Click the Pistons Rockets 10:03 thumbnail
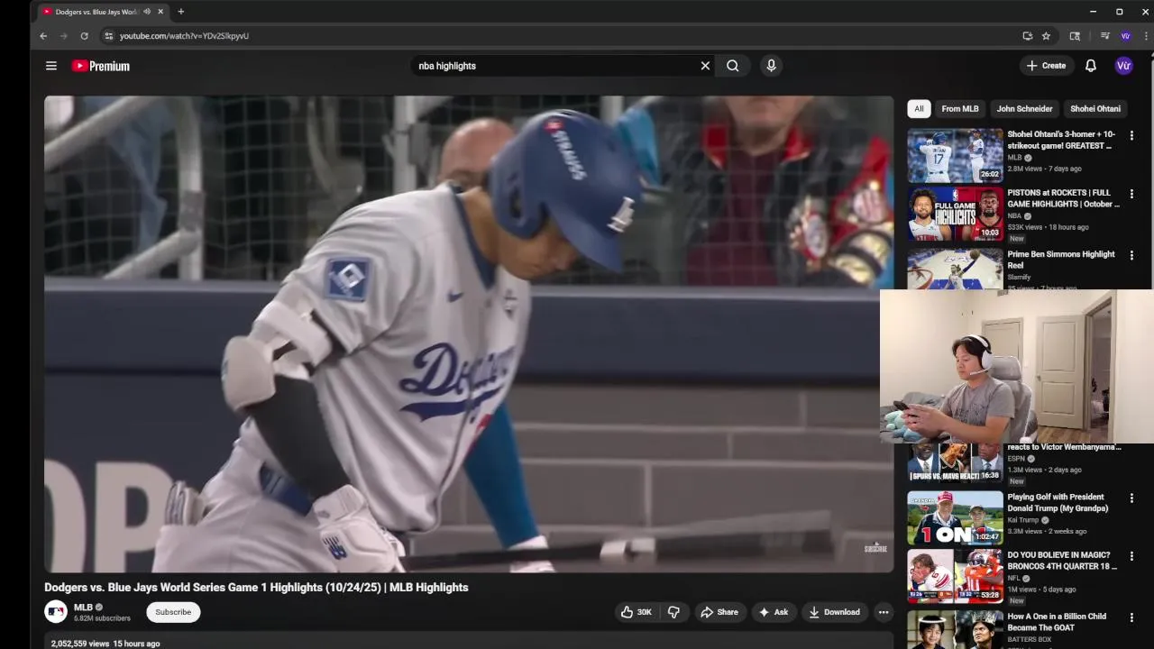 coord(955,214)
